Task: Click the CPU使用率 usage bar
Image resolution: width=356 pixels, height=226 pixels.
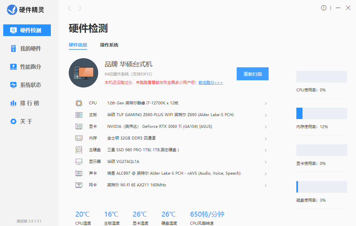Action: click(x=322, y=76)
